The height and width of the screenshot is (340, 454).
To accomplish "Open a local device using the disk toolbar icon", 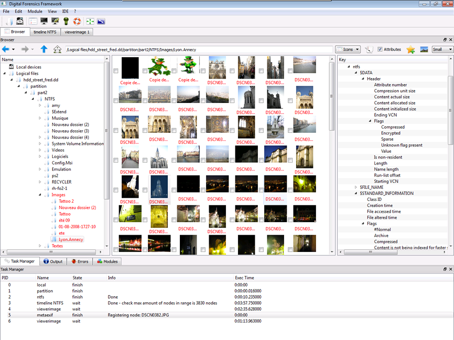I will 19,21.
